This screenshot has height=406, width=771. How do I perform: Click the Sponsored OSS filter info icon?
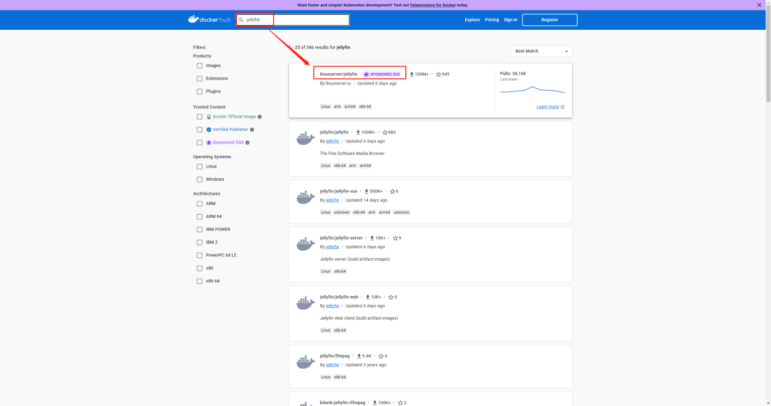(x=247, y=143)
